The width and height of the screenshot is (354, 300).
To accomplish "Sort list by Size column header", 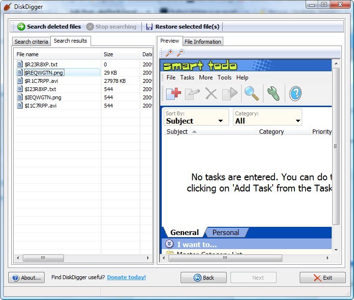I will (120, 54).
